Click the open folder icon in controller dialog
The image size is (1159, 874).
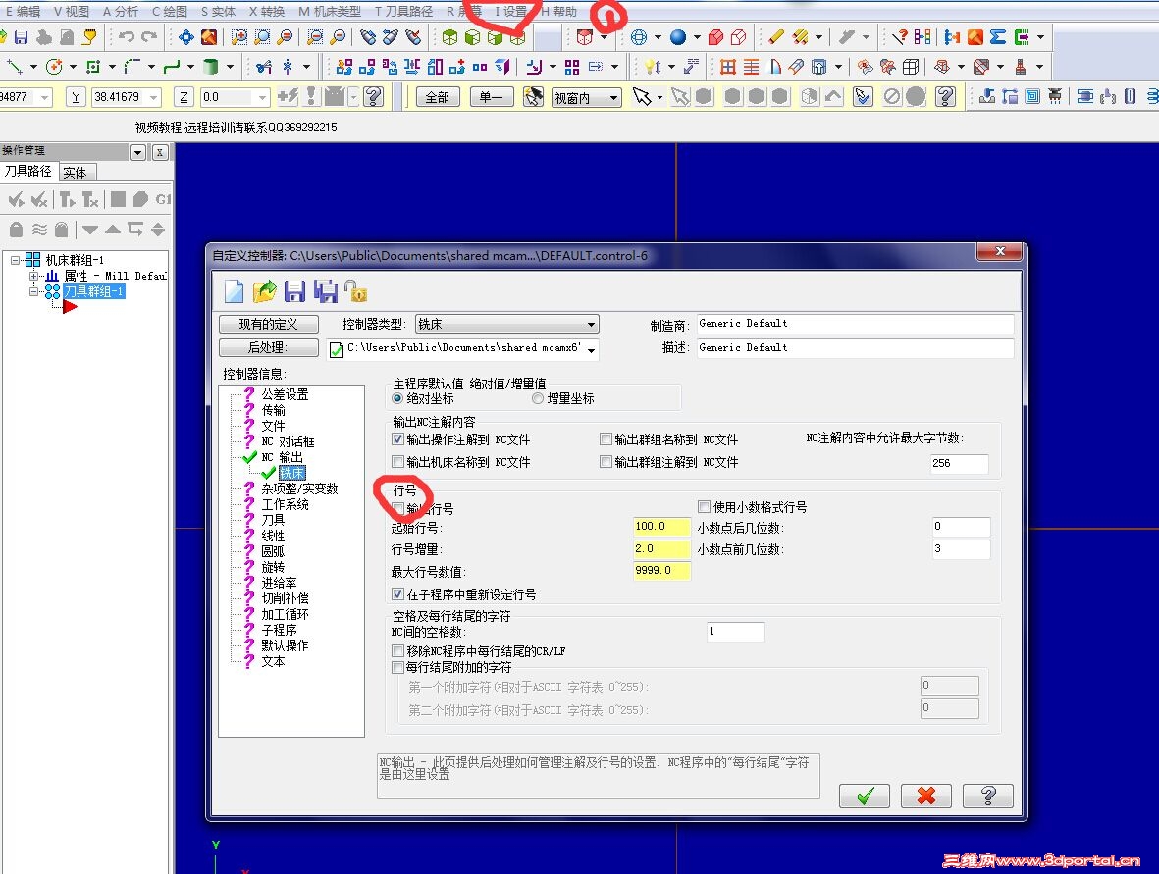[x=264, y=292]
